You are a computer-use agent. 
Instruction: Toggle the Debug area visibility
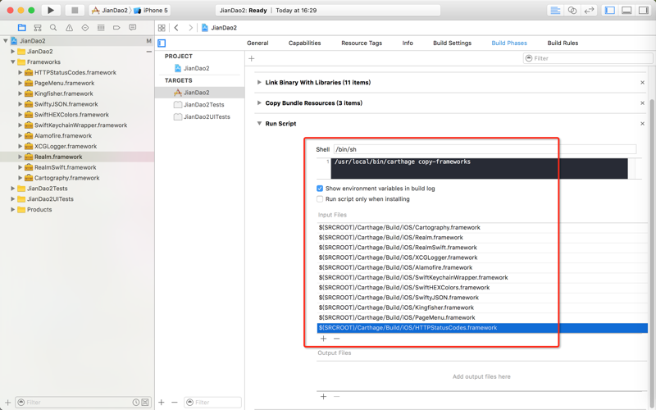coord(626,11)
